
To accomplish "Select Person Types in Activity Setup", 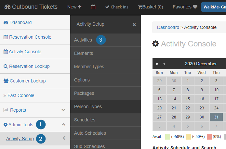I will click(105, 106).
